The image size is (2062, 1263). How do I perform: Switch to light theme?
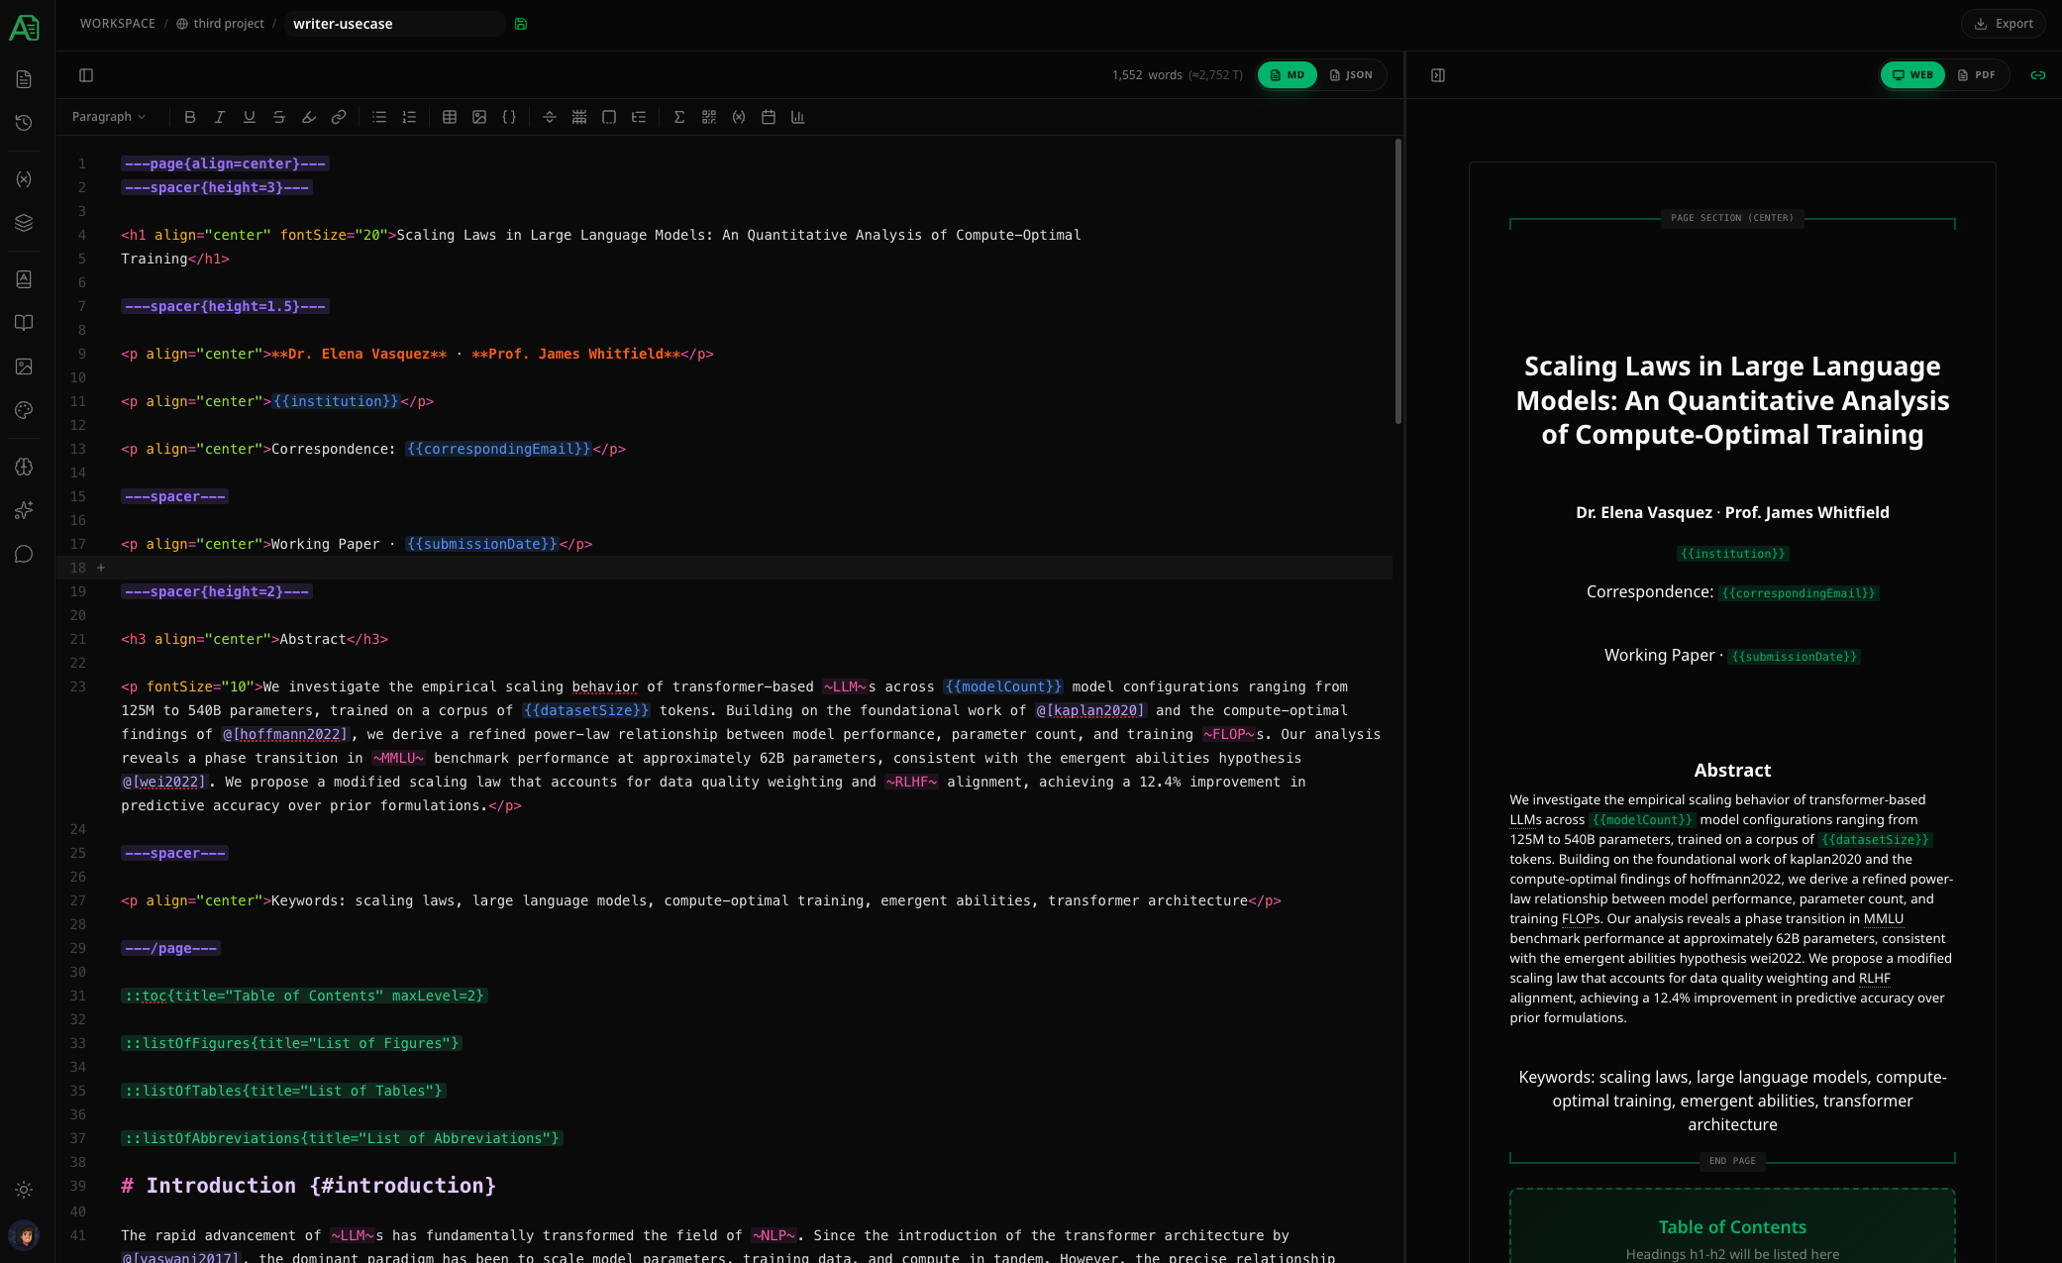pyautogui.click(x=24, y=1190)
